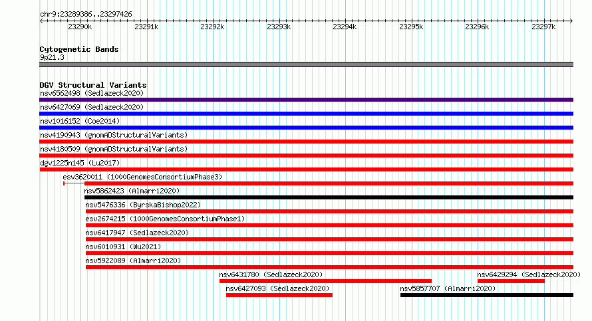Click the black nsv5857707 variant bar

coord(487,295)
